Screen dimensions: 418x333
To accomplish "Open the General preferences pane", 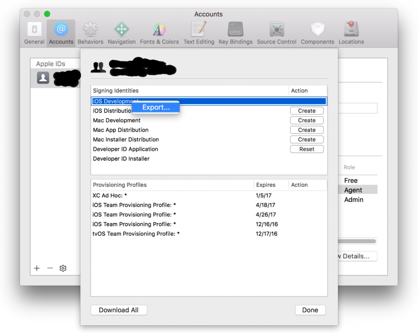I will (34, 33).
